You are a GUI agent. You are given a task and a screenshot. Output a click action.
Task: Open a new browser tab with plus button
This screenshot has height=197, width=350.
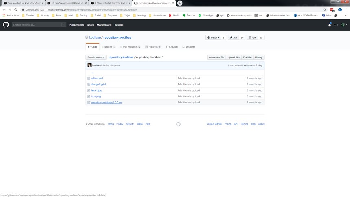point(180,3)
